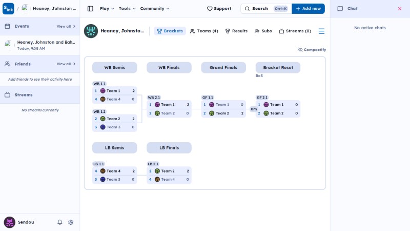Open the Subs tab
This screenshot has width=410, height=231.
pyautogui.click(x=263, y=31)
